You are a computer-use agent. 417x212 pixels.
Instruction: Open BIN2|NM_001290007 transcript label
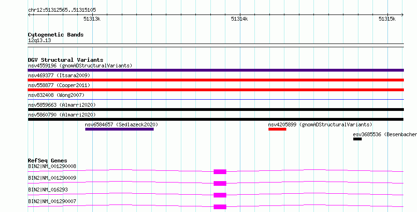pyautogui.click(x=52, y=201)
